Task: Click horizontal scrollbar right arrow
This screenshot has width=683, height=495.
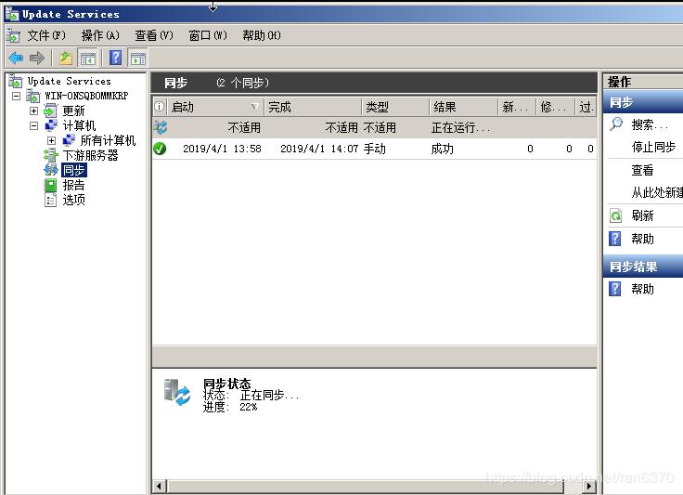Action: (589, 486)
